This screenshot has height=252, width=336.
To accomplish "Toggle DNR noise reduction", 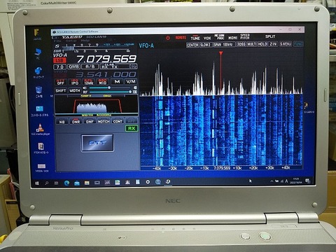I will pos(76,122).
